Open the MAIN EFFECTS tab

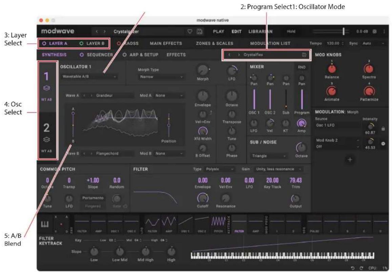coord(166,43)
